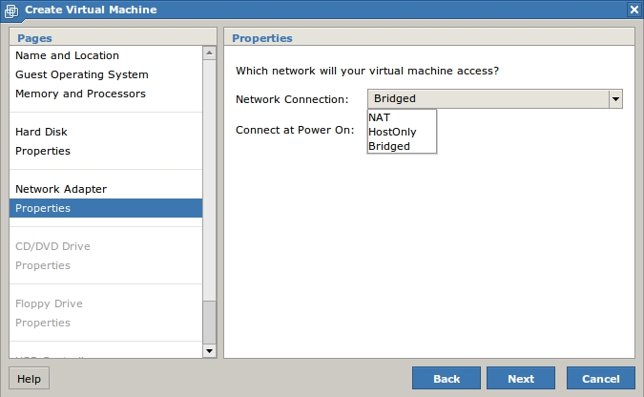Select the Floppy Drive page
Viewport: 644px width, 397px height.
[x=106, y=303]
